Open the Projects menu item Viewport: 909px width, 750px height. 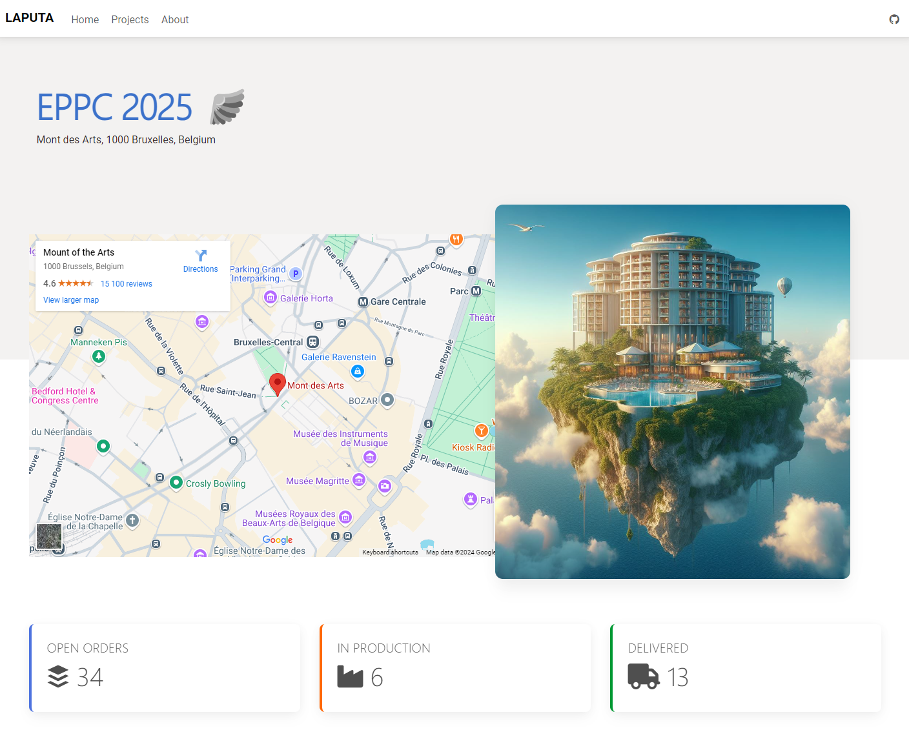click(x=130, y=19)
